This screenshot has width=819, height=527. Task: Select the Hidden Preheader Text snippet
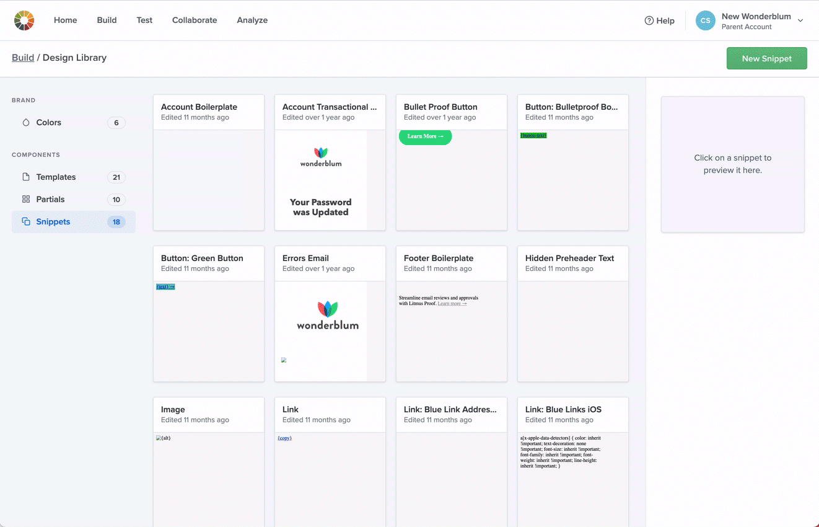(572, 314)
